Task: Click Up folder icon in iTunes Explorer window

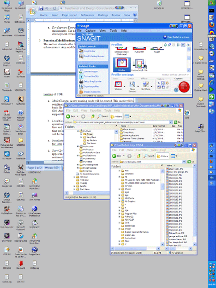Action: click(93, 116)
